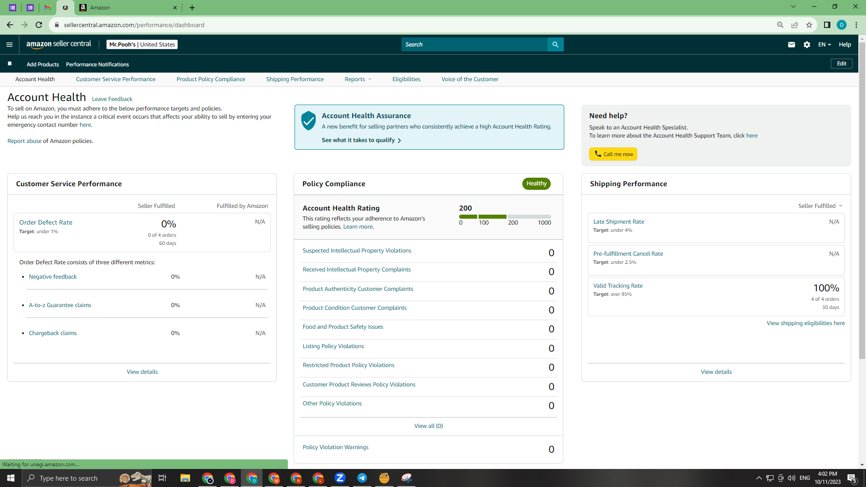Open the Order Defect Rate link

(x=46, y=222)
